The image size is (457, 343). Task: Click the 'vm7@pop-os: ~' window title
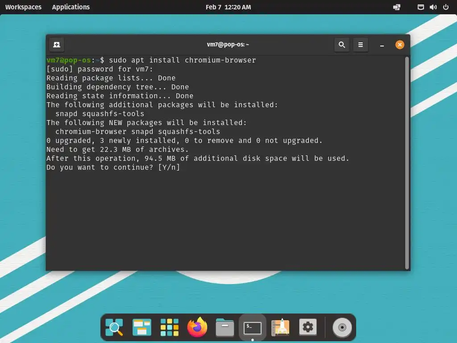click(x=228, y=45)
